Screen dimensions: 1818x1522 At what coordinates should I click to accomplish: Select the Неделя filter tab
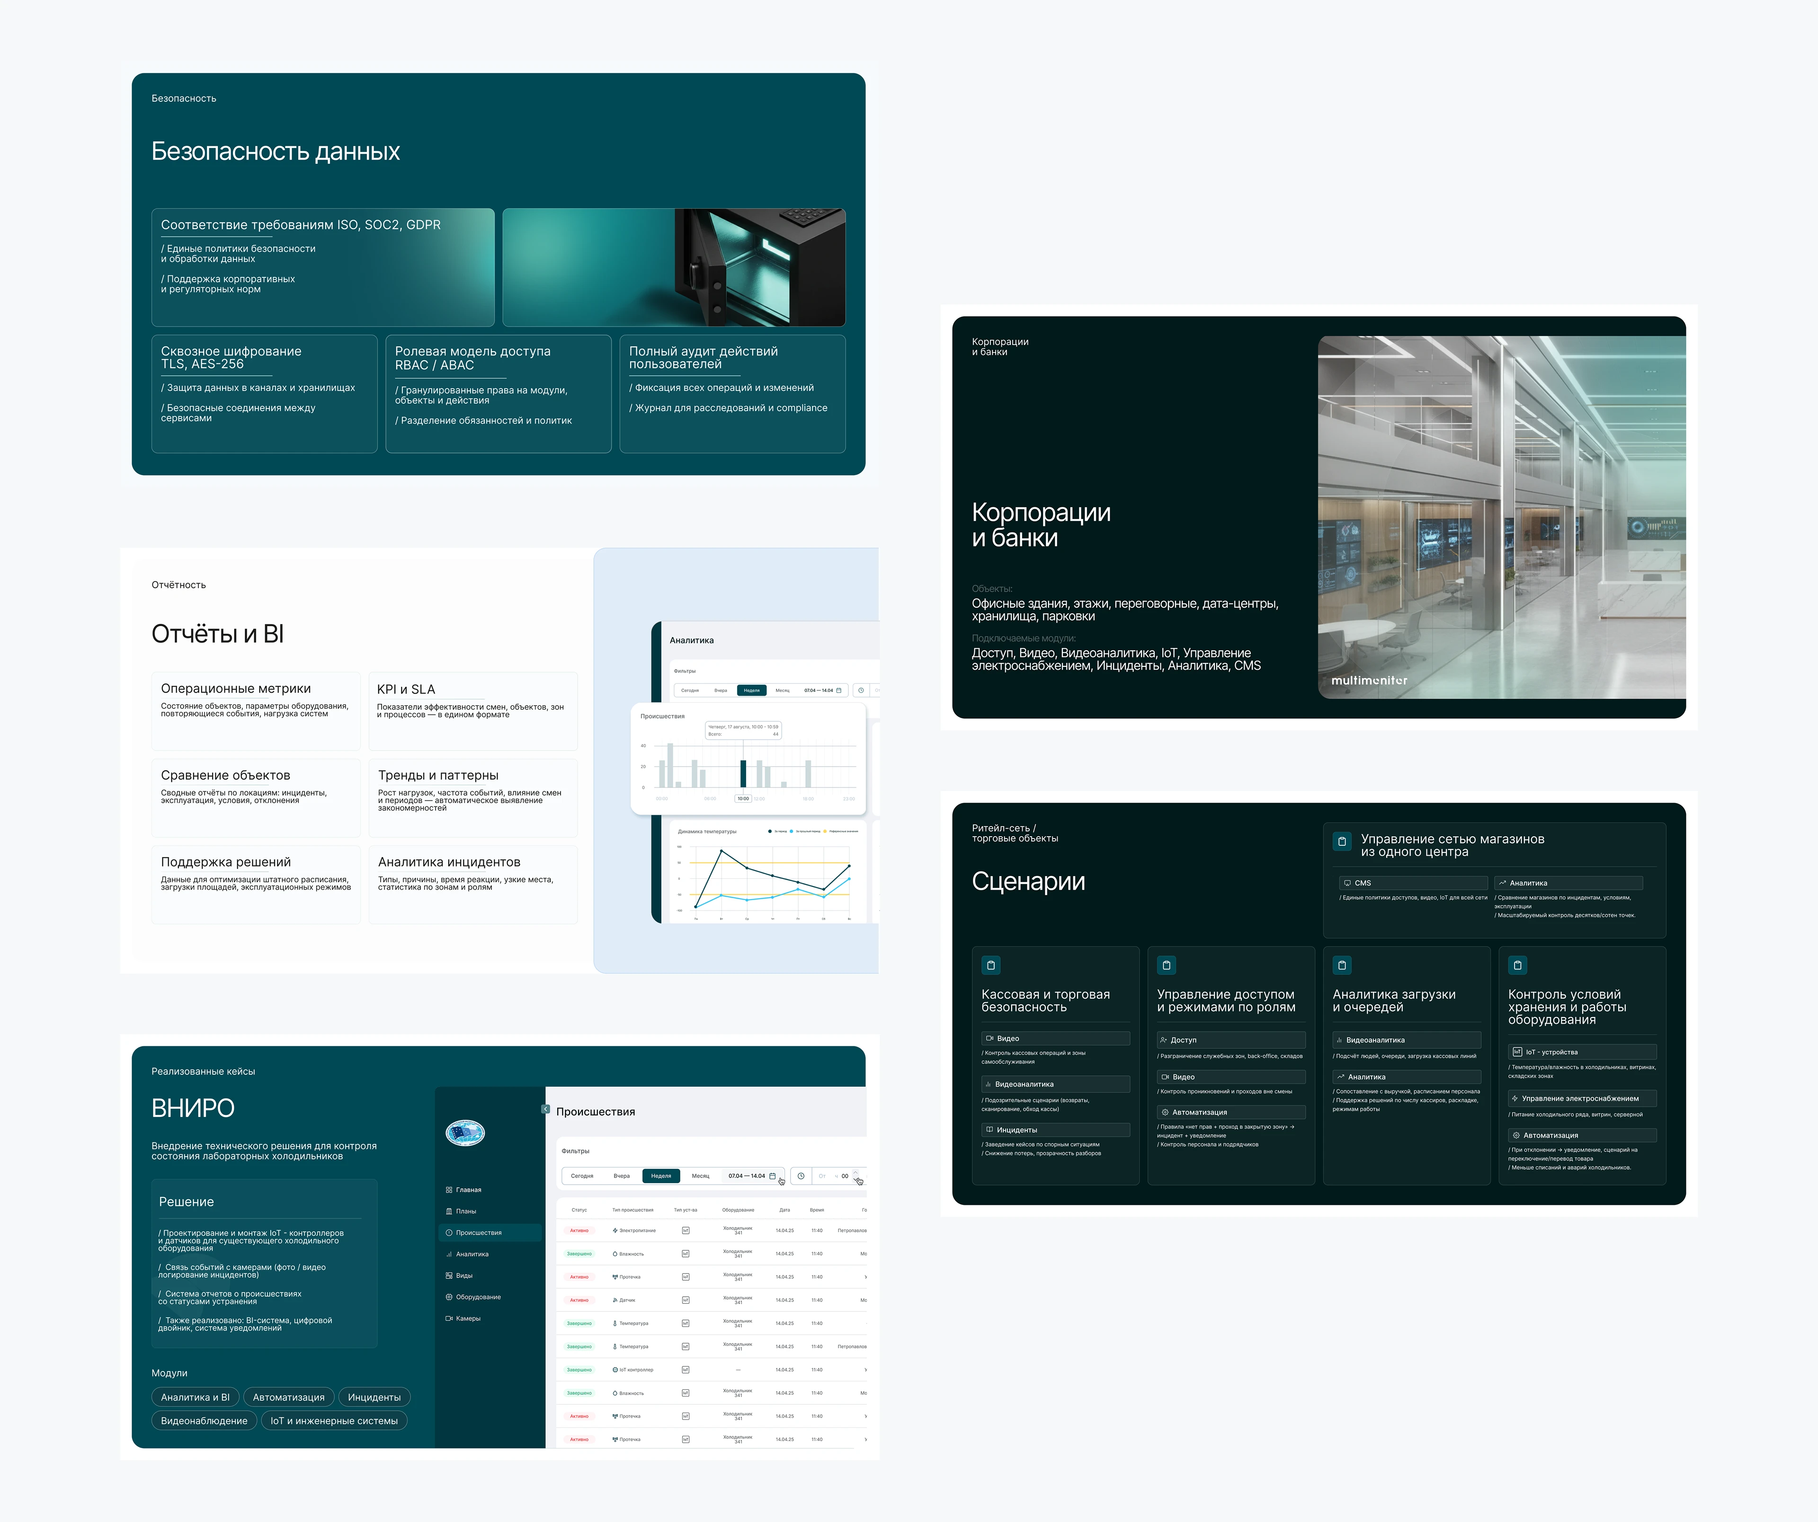(661, 1176)
